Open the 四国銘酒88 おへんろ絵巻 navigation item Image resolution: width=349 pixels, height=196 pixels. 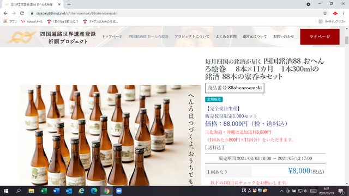pyautogui.click(x=148, y=36)
